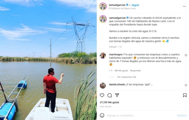The image size is (189, 120).
Task: Like the post with the heart icon
Action: tap(102, 95)
